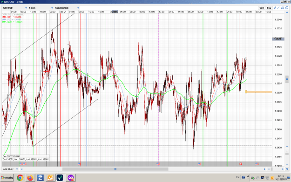This screenshot has height=182, width=291.
Task: Click the Swiss flag news event marker
Action: click(x=241, y=164)
